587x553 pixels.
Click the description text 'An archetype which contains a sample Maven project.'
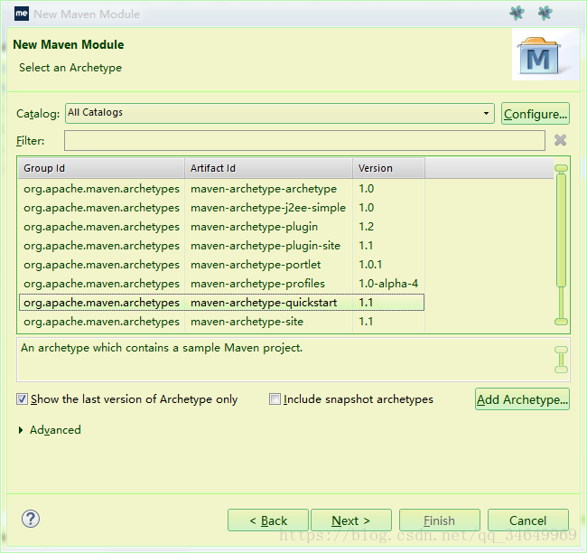pyautogui.click(x=162, y=348)
